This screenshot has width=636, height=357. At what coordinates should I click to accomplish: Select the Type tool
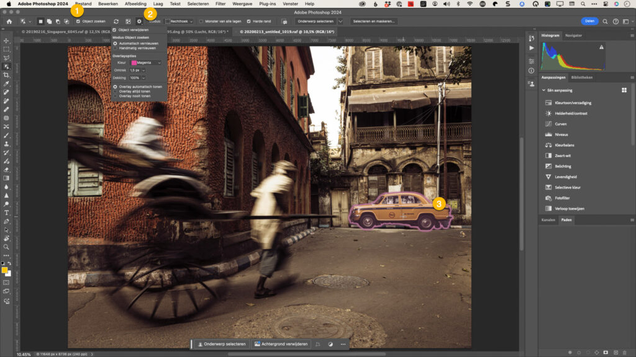click(x=6, y=213)
